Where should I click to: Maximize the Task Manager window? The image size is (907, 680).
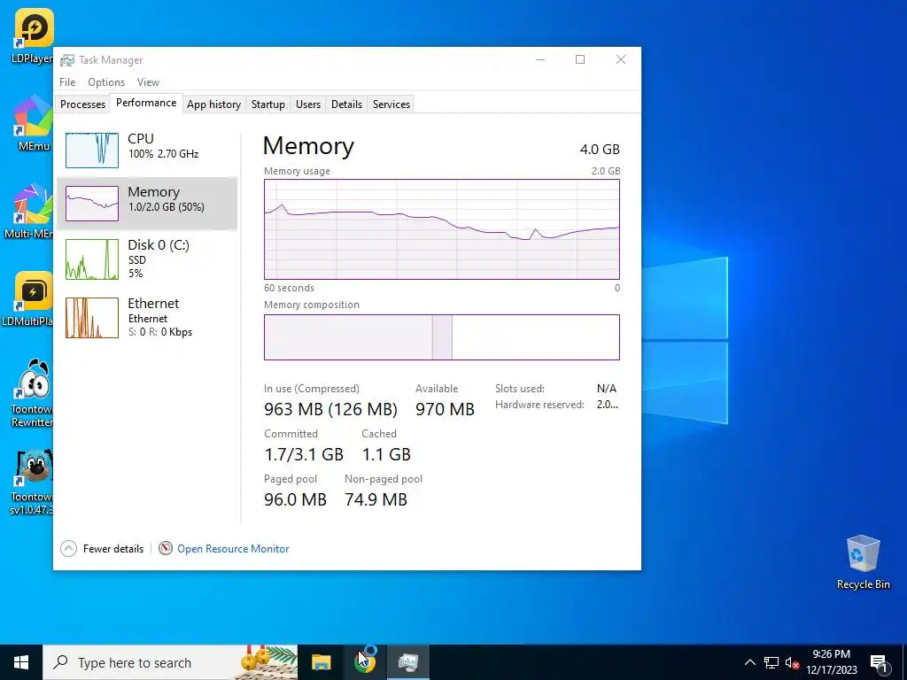click(580, 59)
